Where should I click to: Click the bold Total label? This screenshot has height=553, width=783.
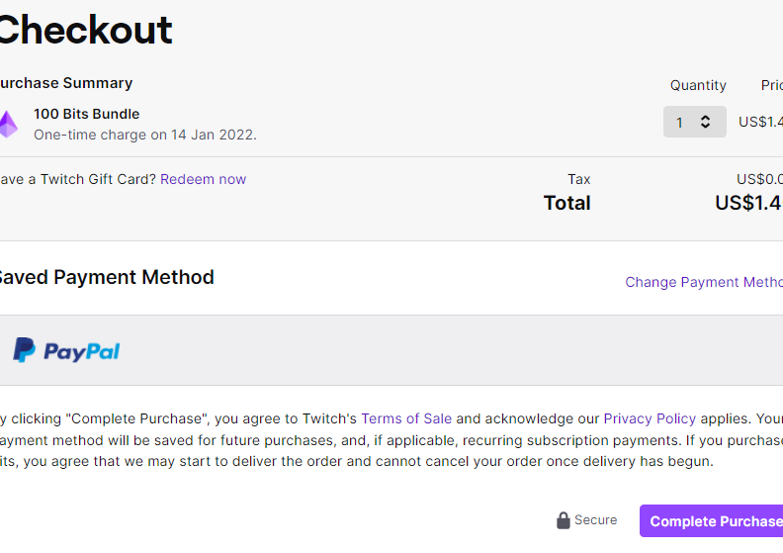pyautogui.click(x=566, y=203)
